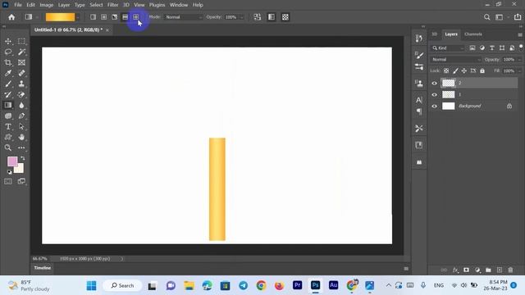Viewport: 525px width, 295px height.
Task: Select the Magic Wand tool
Action: (x=21, y=52)
